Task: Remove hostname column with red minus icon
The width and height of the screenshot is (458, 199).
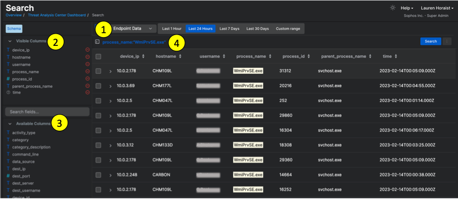Action: (88, 57)
